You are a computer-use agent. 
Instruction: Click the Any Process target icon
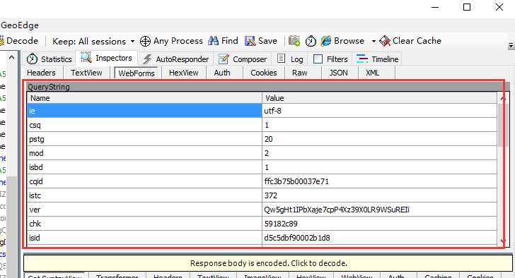click(145, 41)
